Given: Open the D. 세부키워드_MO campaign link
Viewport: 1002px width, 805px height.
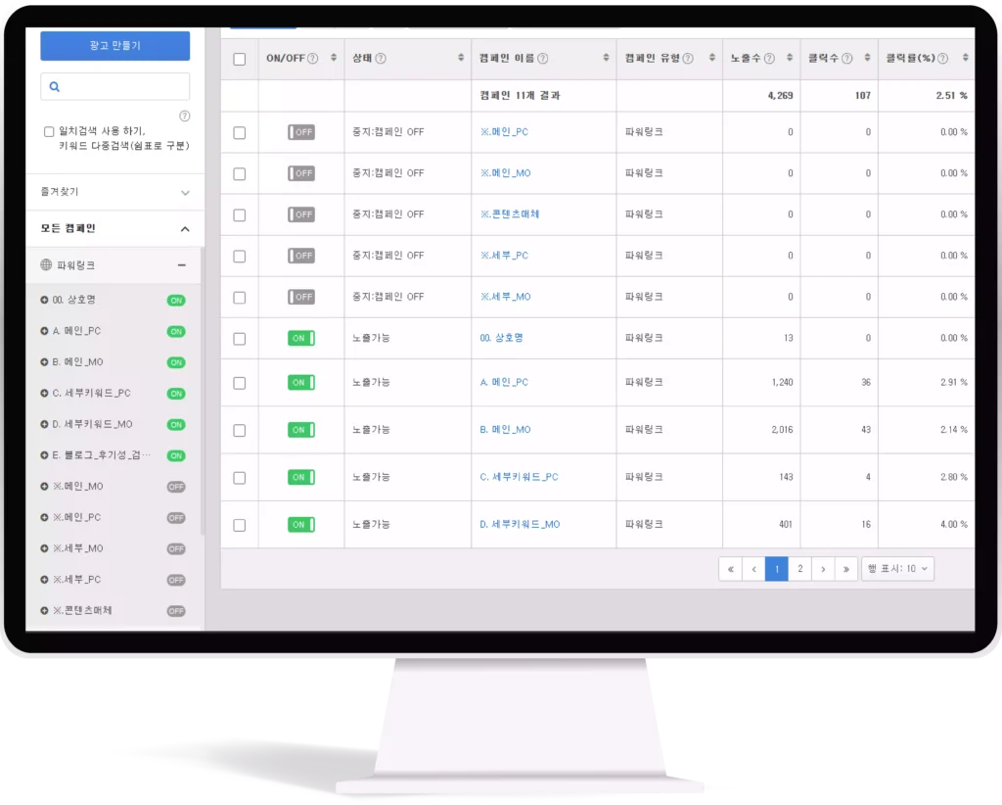Looking at the screenshot, I should (520, 525).
